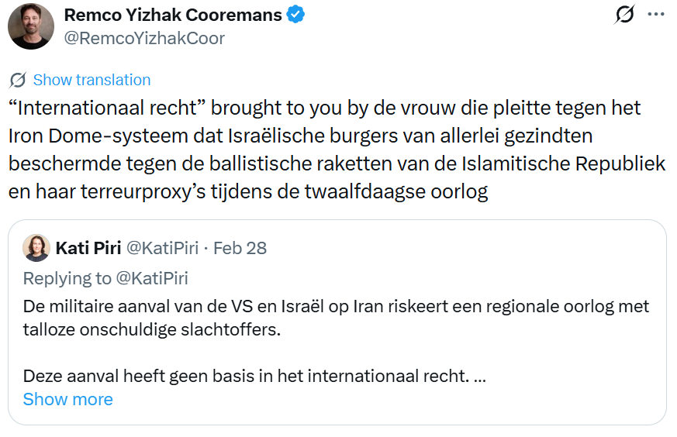This screenshot has width=677, height=437.
Task: Click Kati Piri's small avatar in quoted tweet
Action: pos(36,248)
